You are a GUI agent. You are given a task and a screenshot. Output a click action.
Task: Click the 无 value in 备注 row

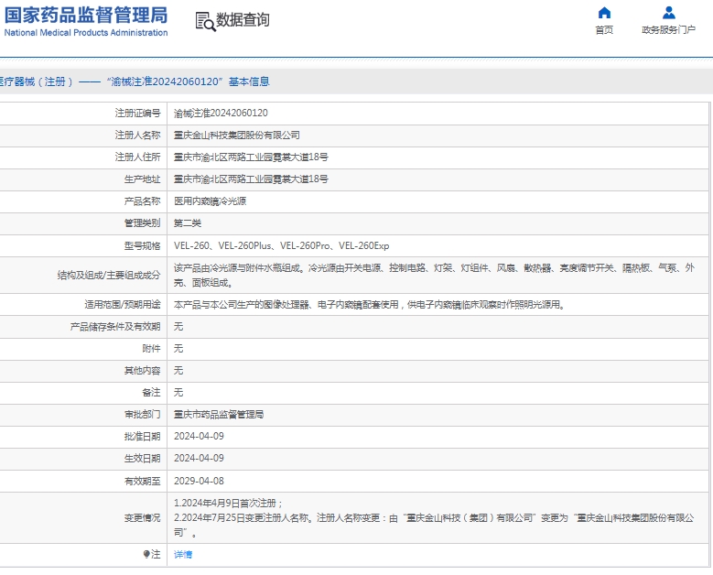point(178,393)
